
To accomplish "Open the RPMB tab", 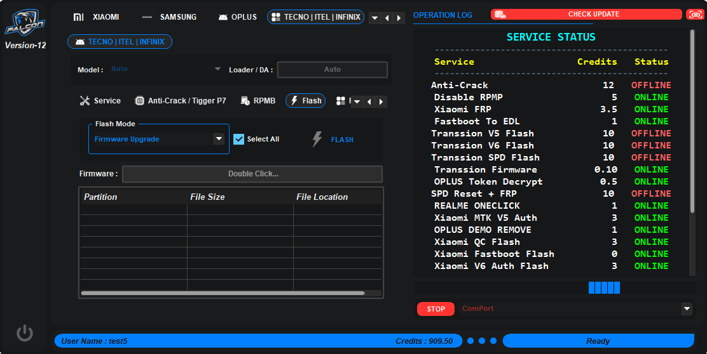I will click(258, 101).
